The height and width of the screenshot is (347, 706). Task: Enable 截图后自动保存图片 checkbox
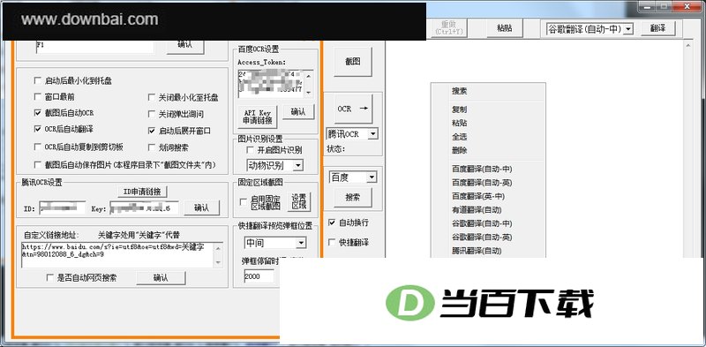tap(37, 165)
